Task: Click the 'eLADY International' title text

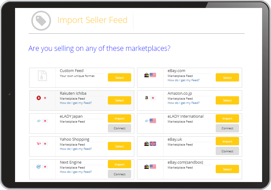Action: (186, 116)
